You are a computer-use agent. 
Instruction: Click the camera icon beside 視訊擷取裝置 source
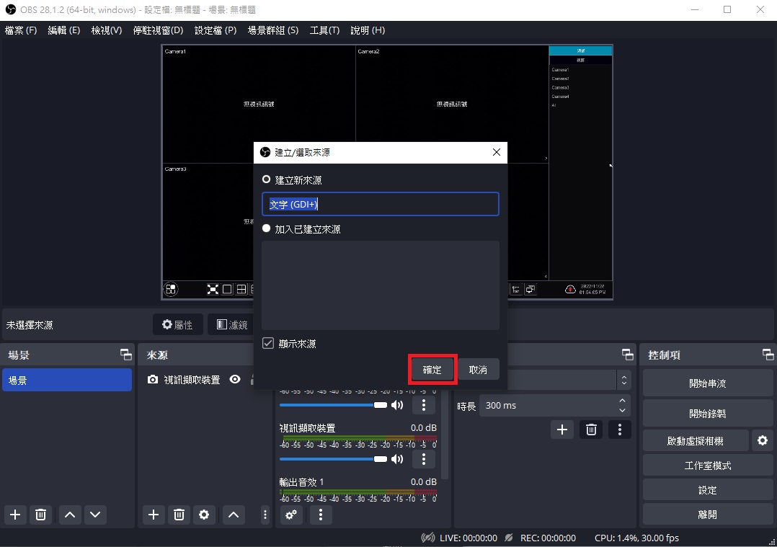coord(153,380)
